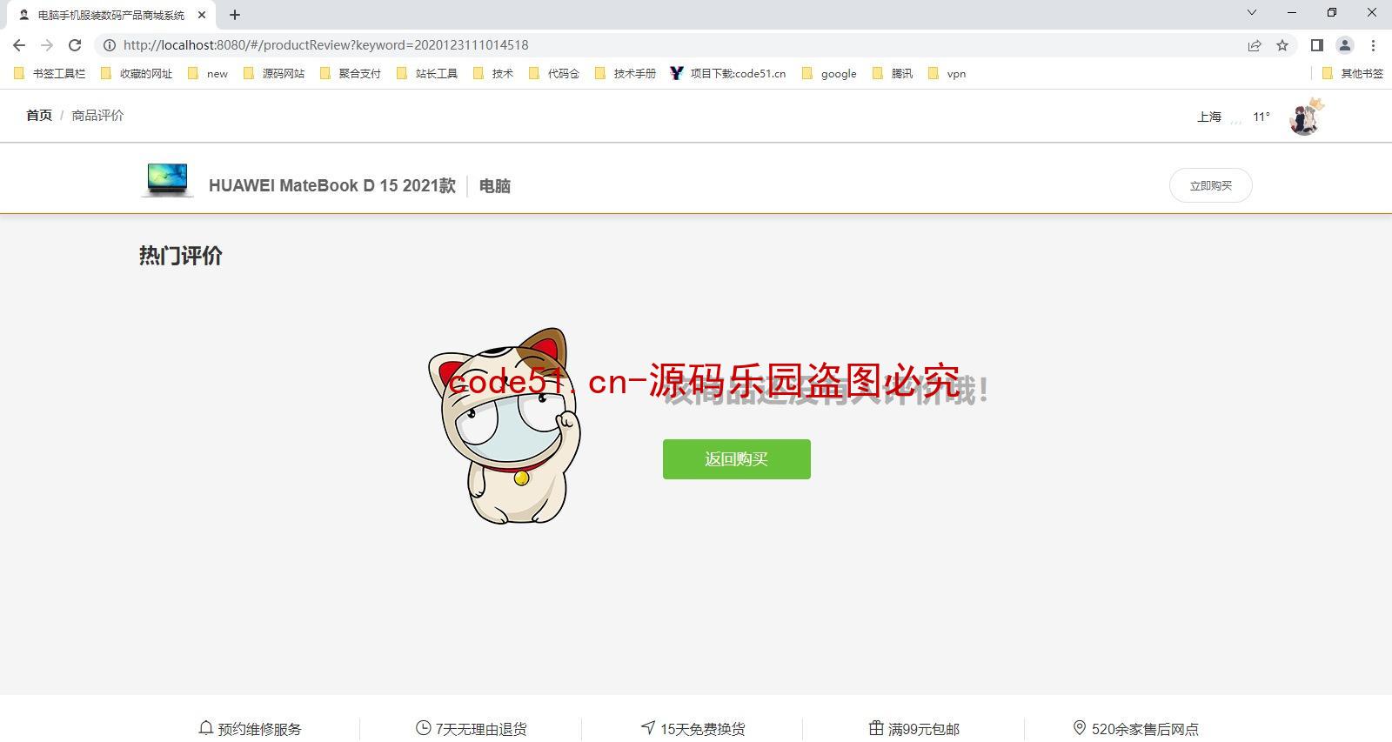Click the gift icon beside 满99元包邮
Viewport: 1392px width, 742px height.
click(x=876, y=728)
